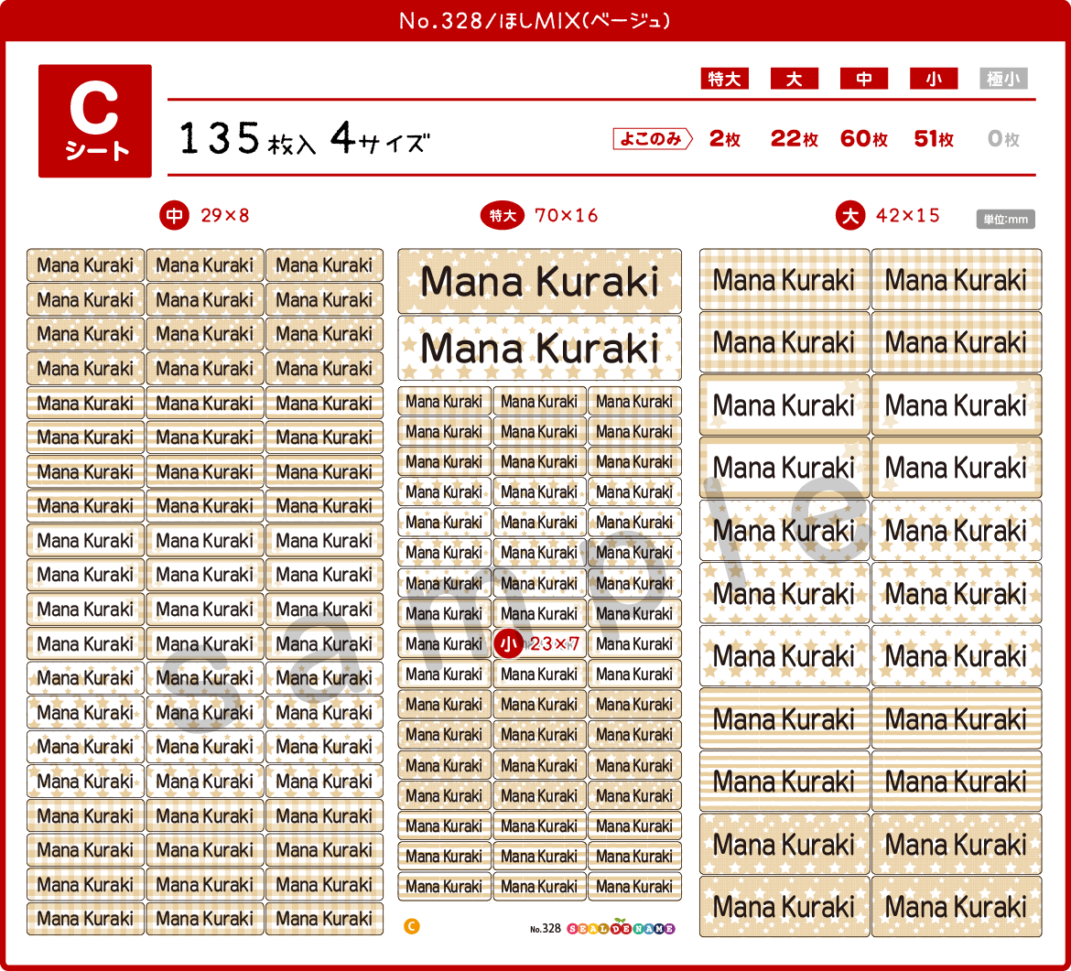
Task: Select extra-large sticker with beige starry background
Action: point(539,281)
